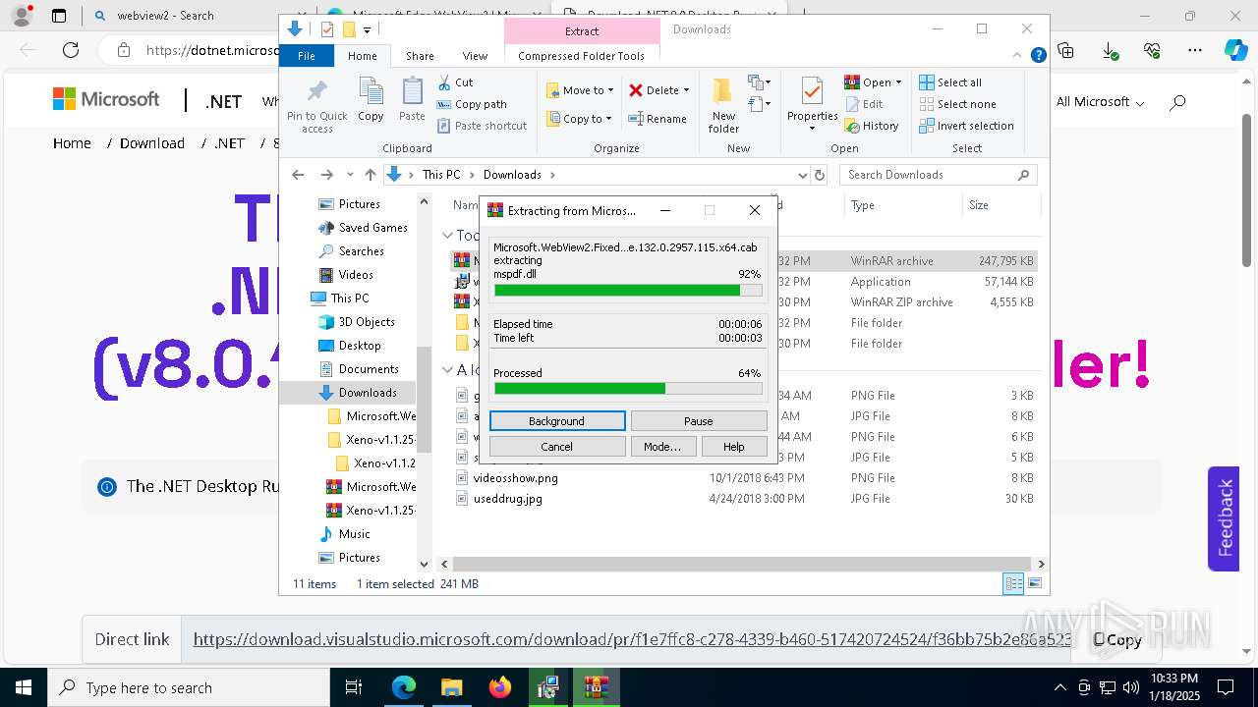The image size is (1258, 707).
Task: Customize Quick Access Toolbar dropdown
Action: (367, 30)
